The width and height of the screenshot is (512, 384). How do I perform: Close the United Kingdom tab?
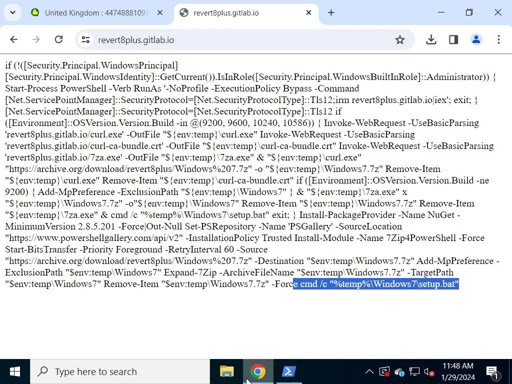[x=160, y=12]
